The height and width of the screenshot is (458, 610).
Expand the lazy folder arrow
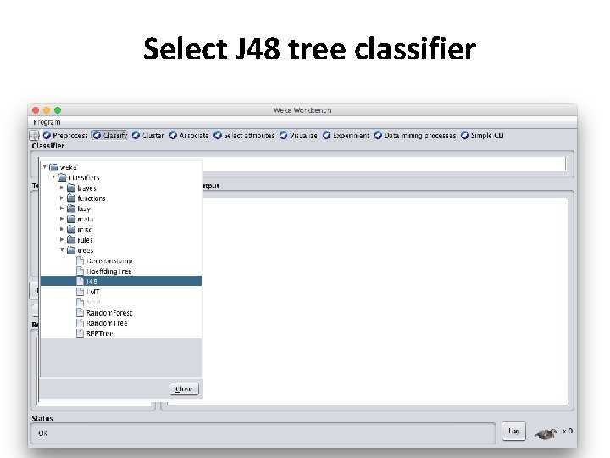point(62,209)
